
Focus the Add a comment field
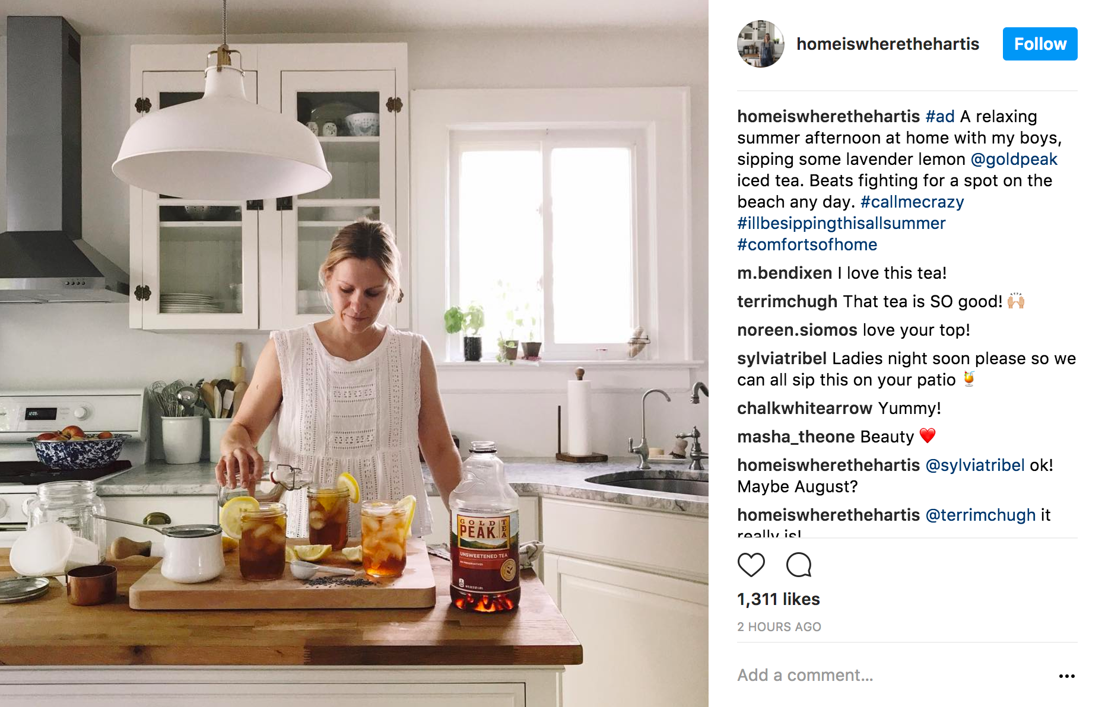pos(890,675)
